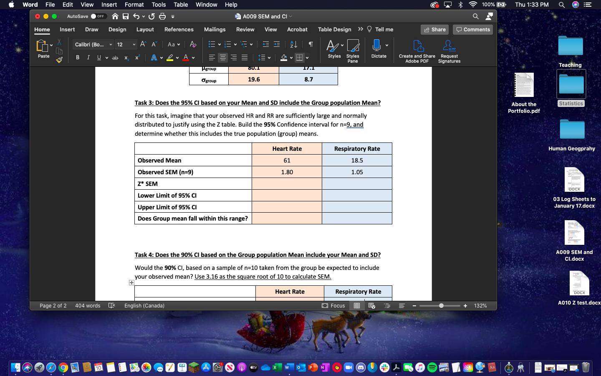The height and width of the screenshot is (376, 601).
Task: Click the Share button
Action: 434,29
